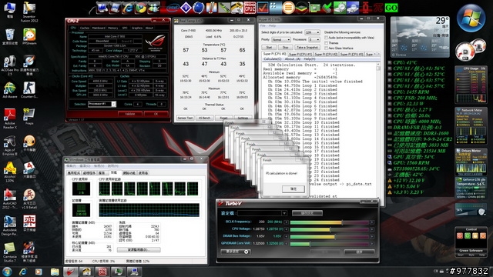
Task: Open Calculate(C) menu in Super PI
Action: click(x=272, y=58)
